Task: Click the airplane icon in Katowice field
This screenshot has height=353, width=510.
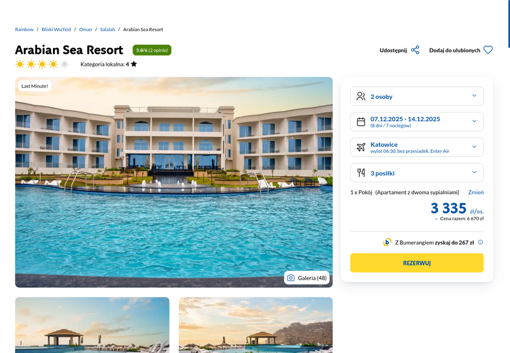Action: (361, 147)
